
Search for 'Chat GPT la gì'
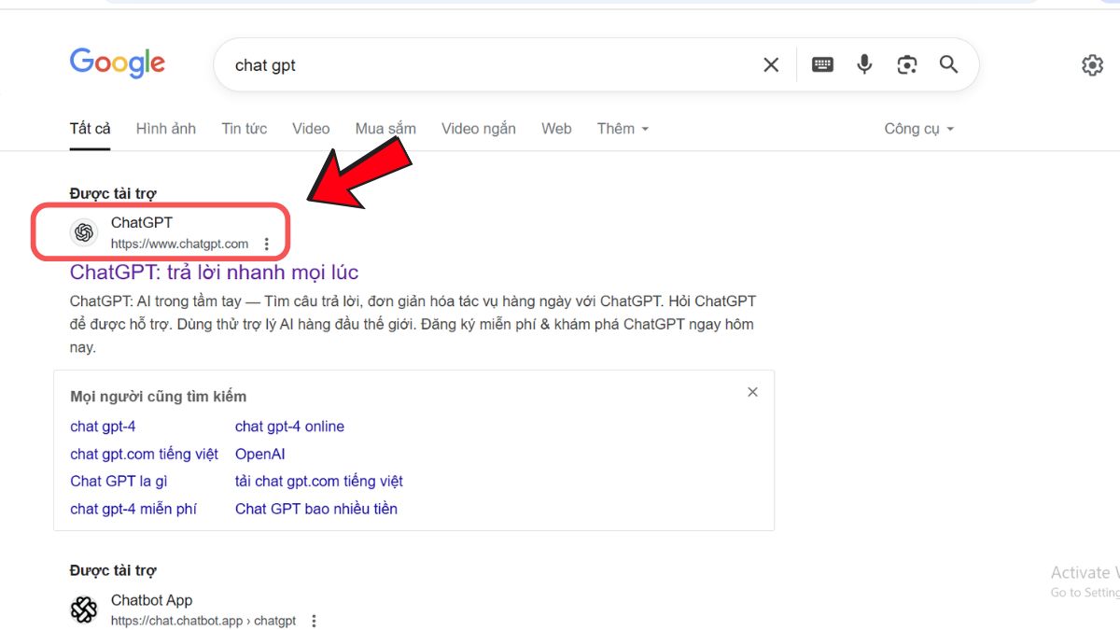119,482
